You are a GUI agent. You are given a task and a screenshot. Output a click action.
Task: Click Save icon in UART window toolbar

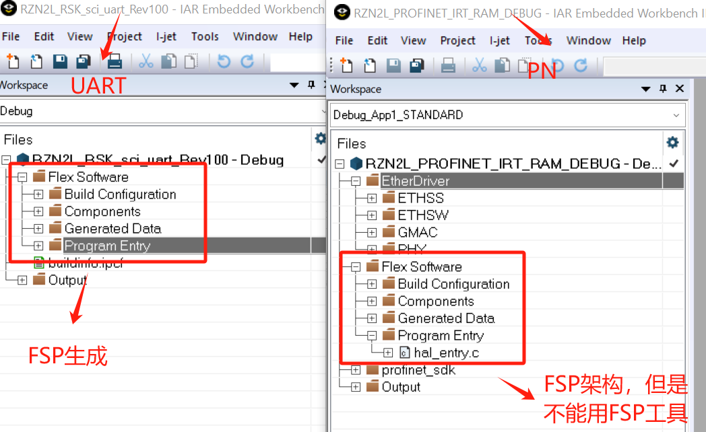click(x=60, y=61)
